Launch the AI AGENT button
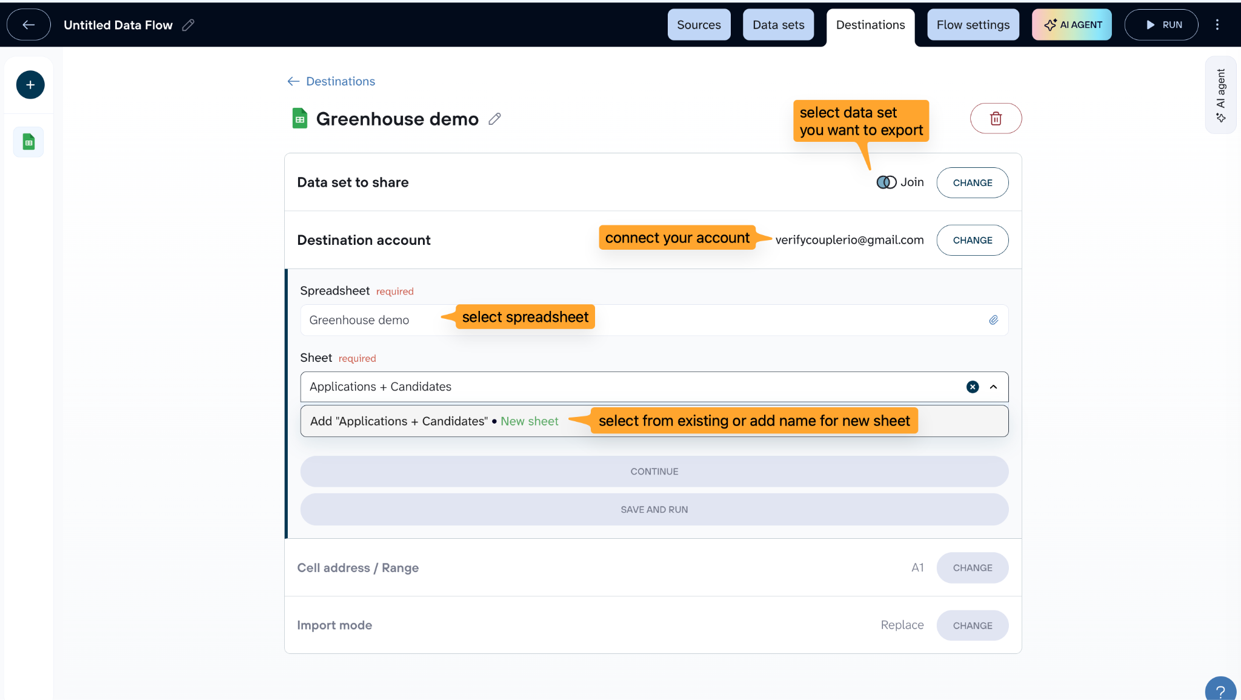 (x=1072, y=25)
